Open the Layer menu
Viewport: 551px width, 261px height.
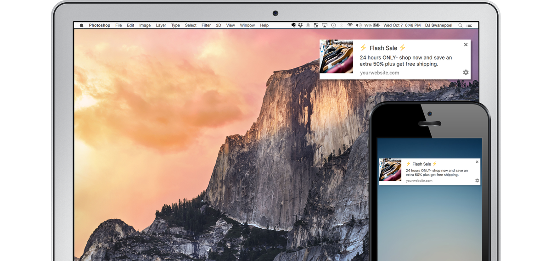pyautogui.click(x=161, y=25)
